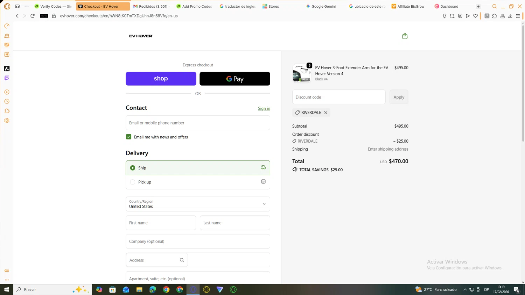
Task: Remove the RIVERDALE discount code
Action: pos(325,113)
